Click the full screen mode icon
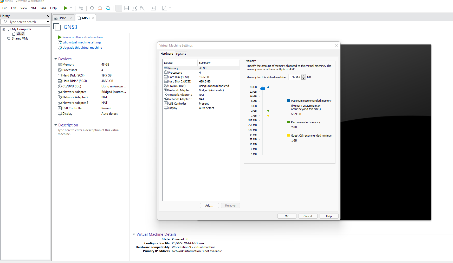 (134, 8)
